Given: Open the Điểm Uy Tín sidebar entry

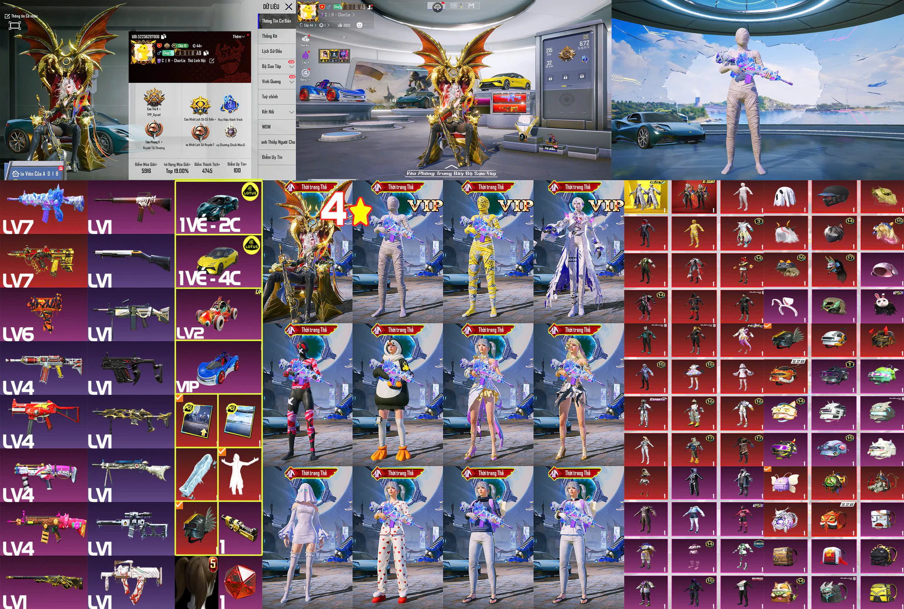Looking at the screenshot, I should tap(277, 157).
